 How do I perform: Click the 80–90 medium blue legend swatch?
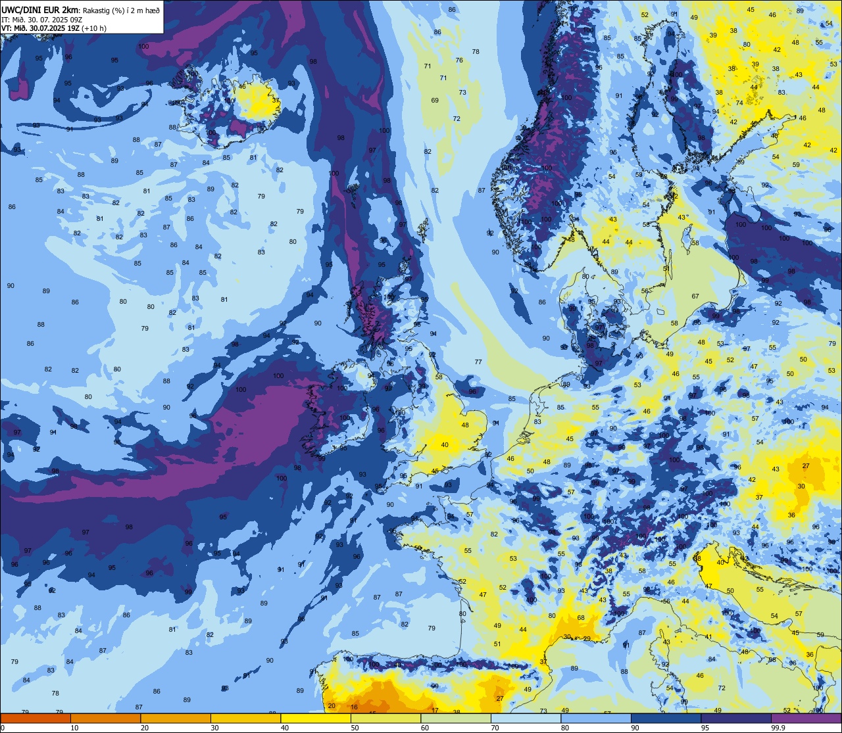click(596, 718)
